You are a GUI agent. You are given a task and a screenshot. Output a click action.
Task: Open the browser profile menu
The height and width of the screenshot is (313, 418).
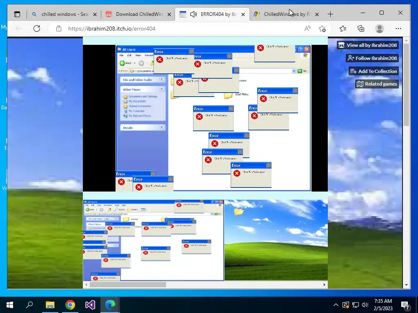point(379,29)
